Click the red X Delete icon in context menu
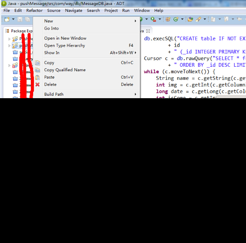246x243 pixels. pyautogui.click(x=37, y=85)
